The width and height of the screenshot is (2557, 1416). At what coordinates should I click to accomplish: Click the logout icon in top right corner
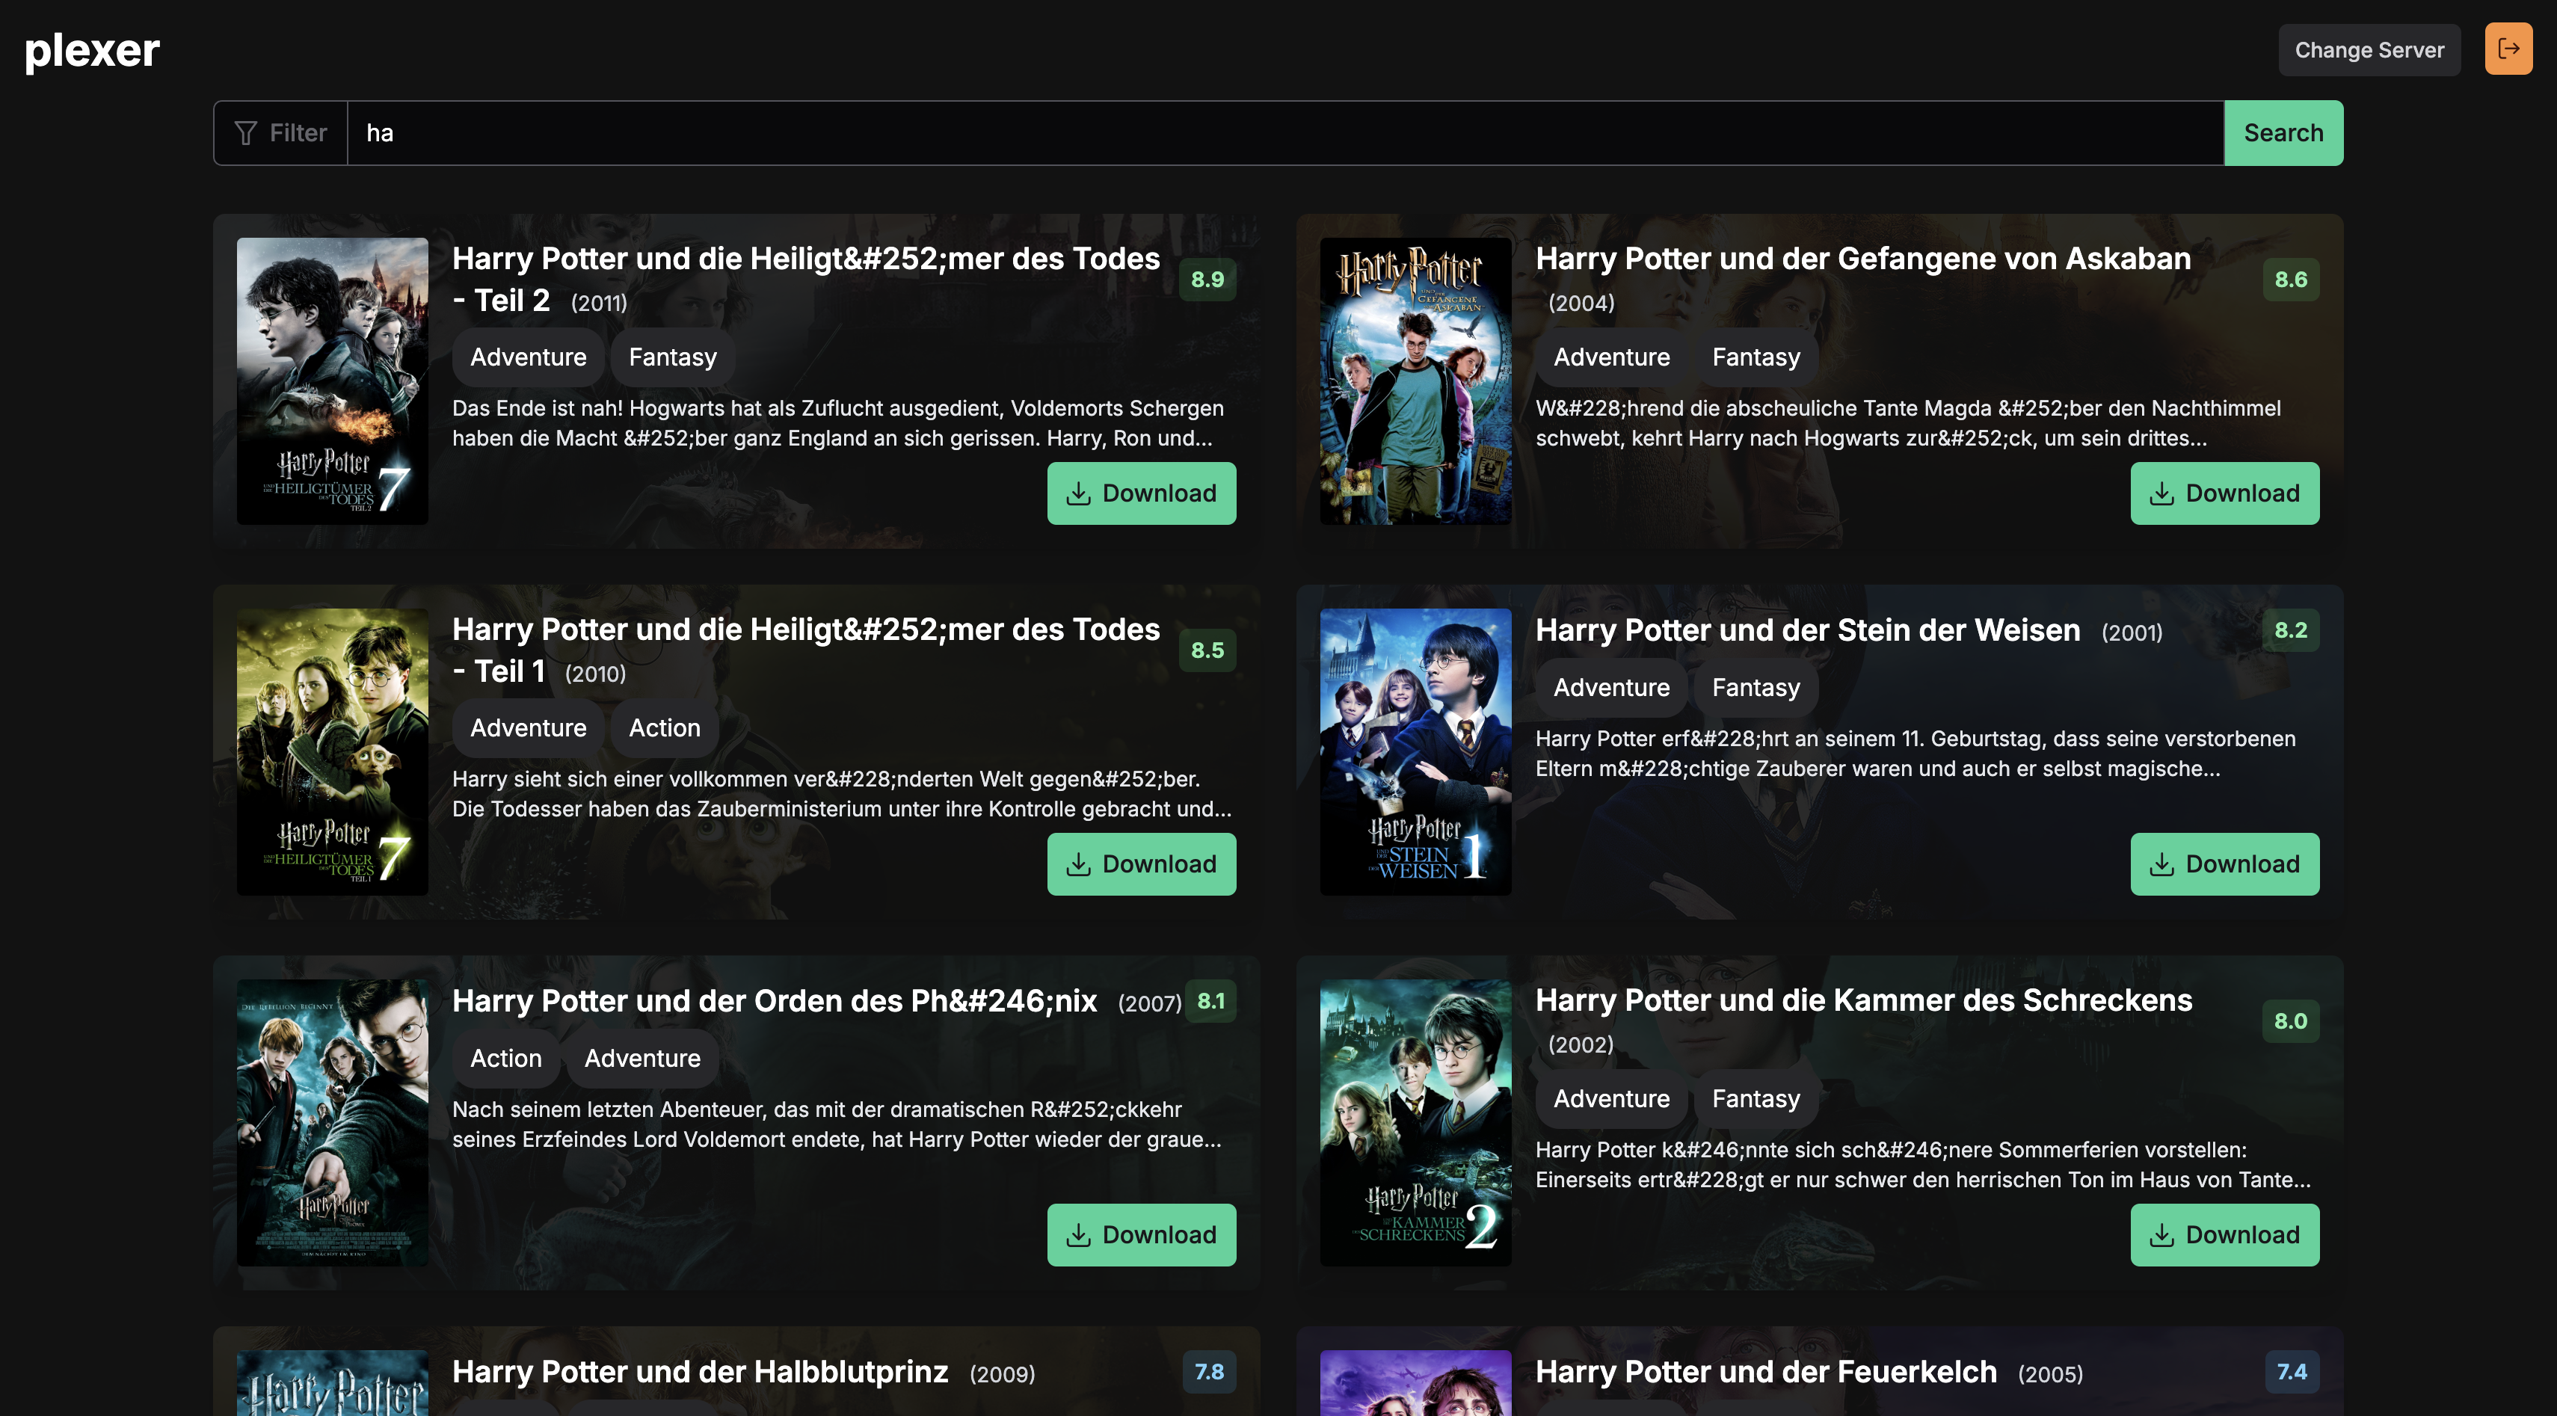pos(2508,49)
